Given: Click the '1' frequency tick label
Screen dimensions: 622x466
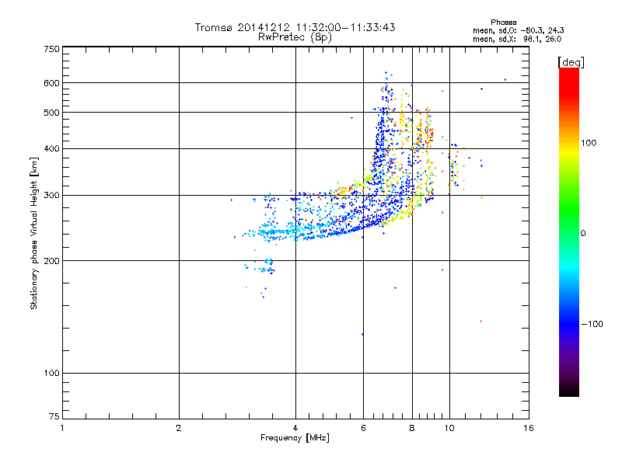Looking at the screenshot, I should point(62,428).
